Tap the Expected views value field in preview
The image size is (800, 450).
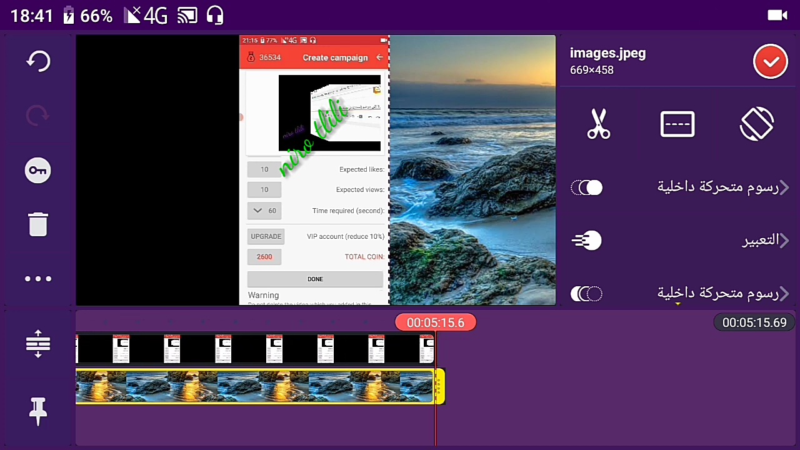(x=264, y=189)
